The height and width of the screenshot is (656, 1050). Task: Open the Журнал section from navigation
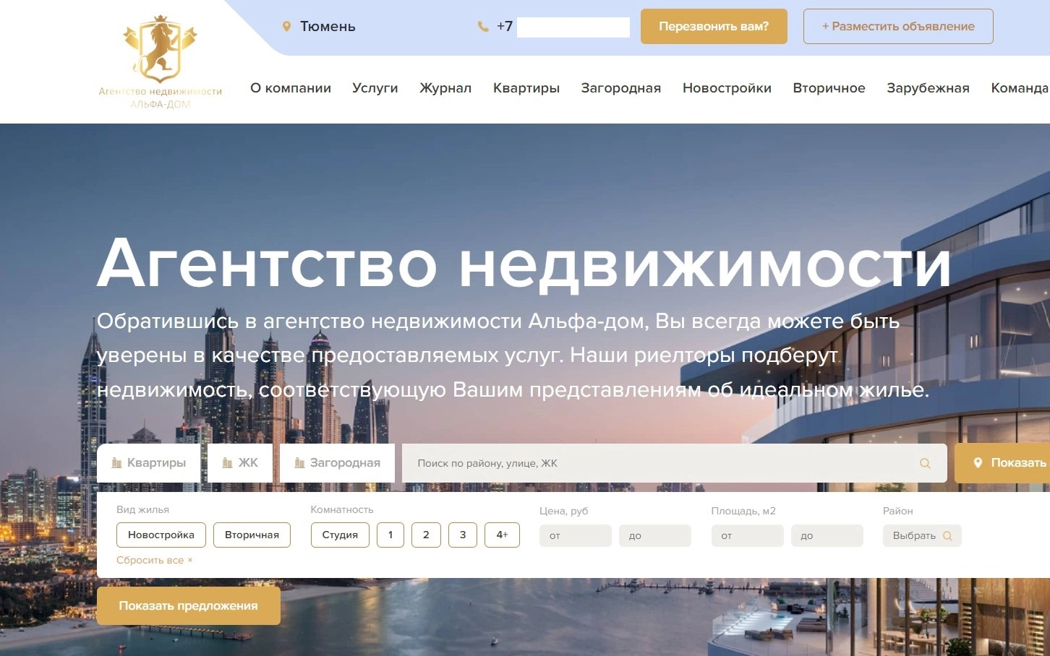[445, 87]
